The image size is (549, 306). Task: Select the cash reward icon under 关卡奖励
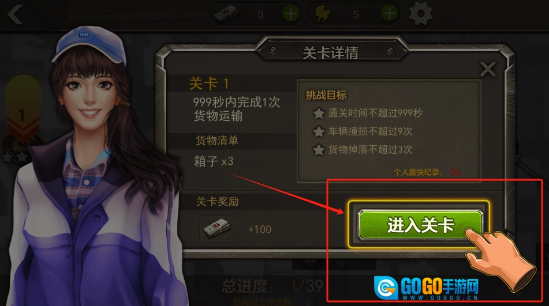[x=216, y=229]
